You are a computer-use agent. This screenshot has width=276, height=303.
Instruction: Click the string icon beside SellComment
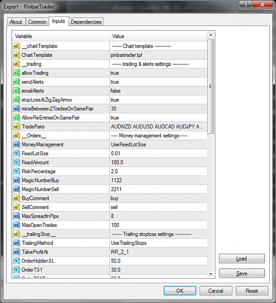coord(16,207)
